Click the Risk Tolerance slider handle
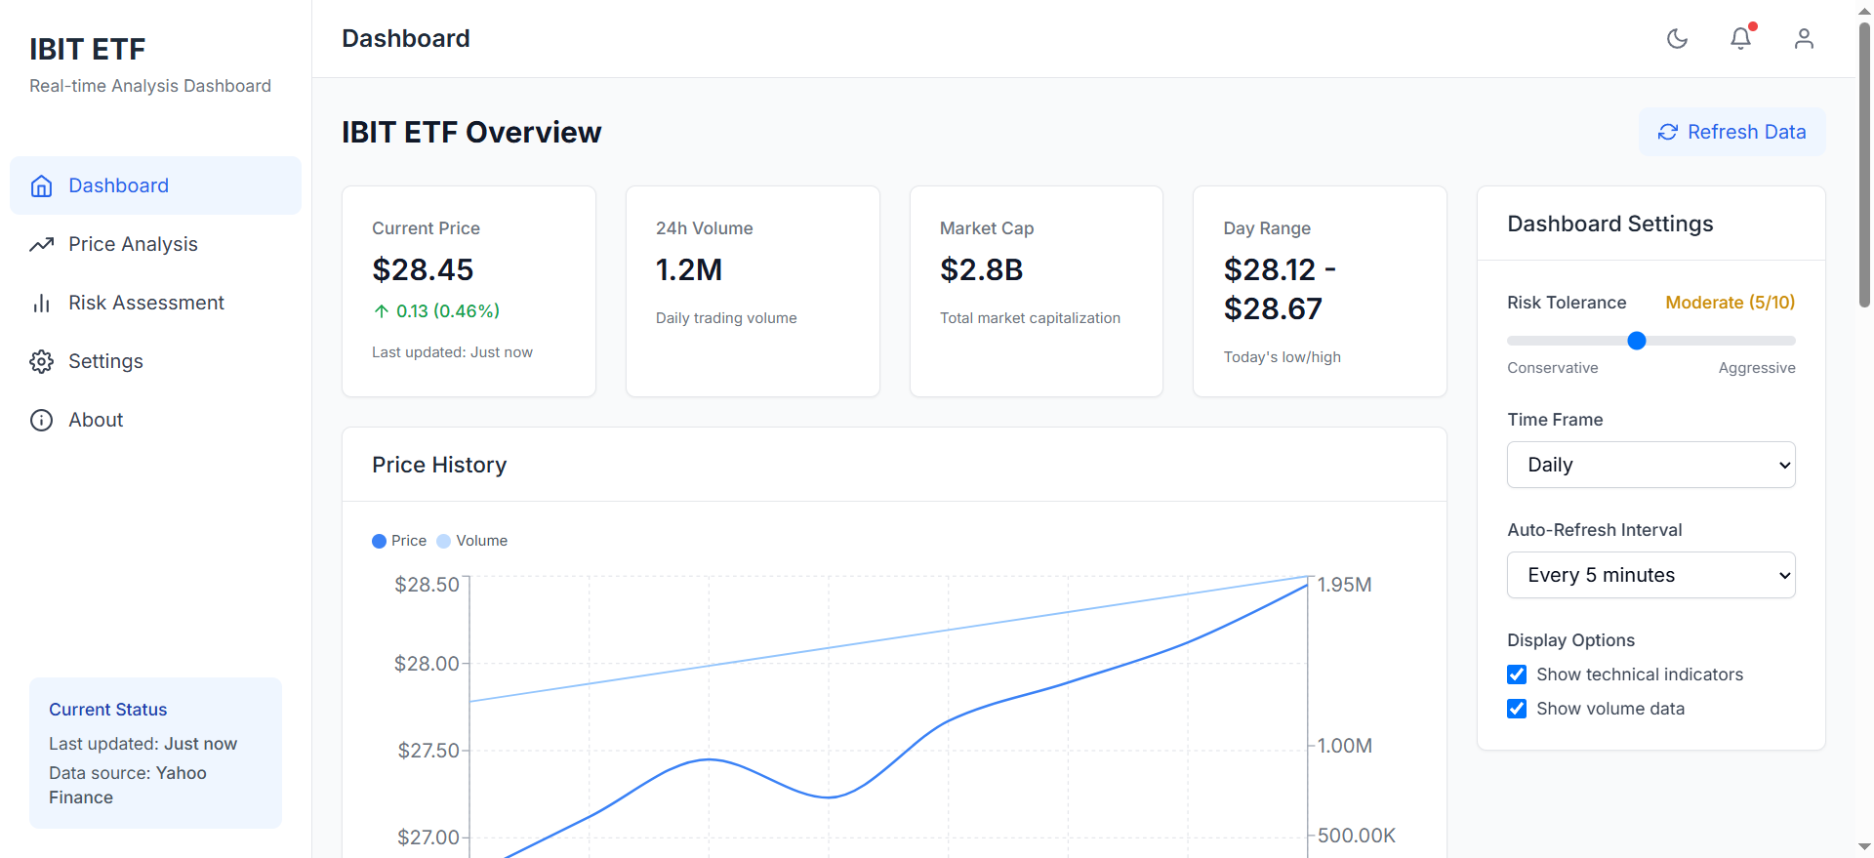1874x858 pixels. click(1637, 341)
